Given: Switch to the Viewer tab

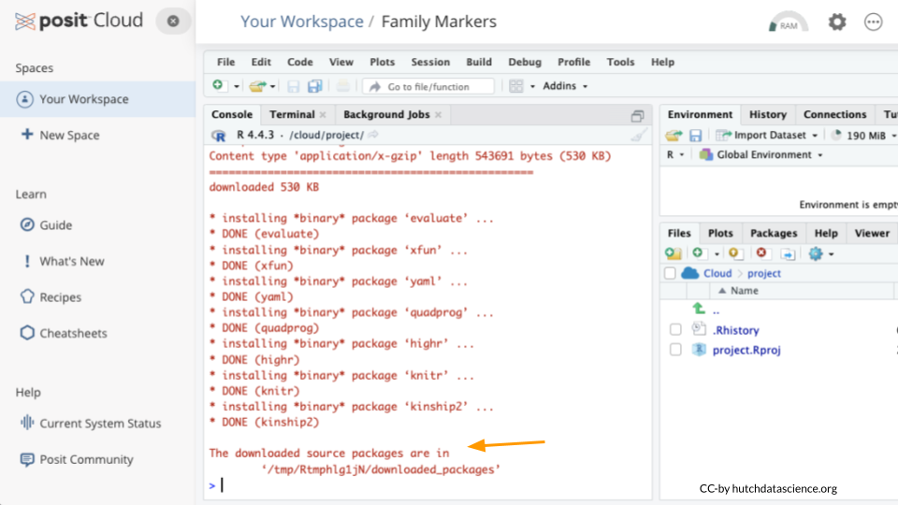Looking at the screenshot, I should click(872, 233).
